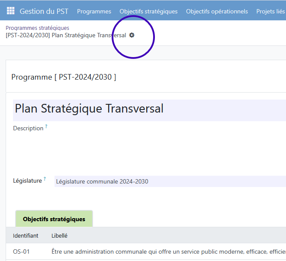The image size is (286, 261).
Task: Click the Gestion du PST app title
Action: coord(44,12)
